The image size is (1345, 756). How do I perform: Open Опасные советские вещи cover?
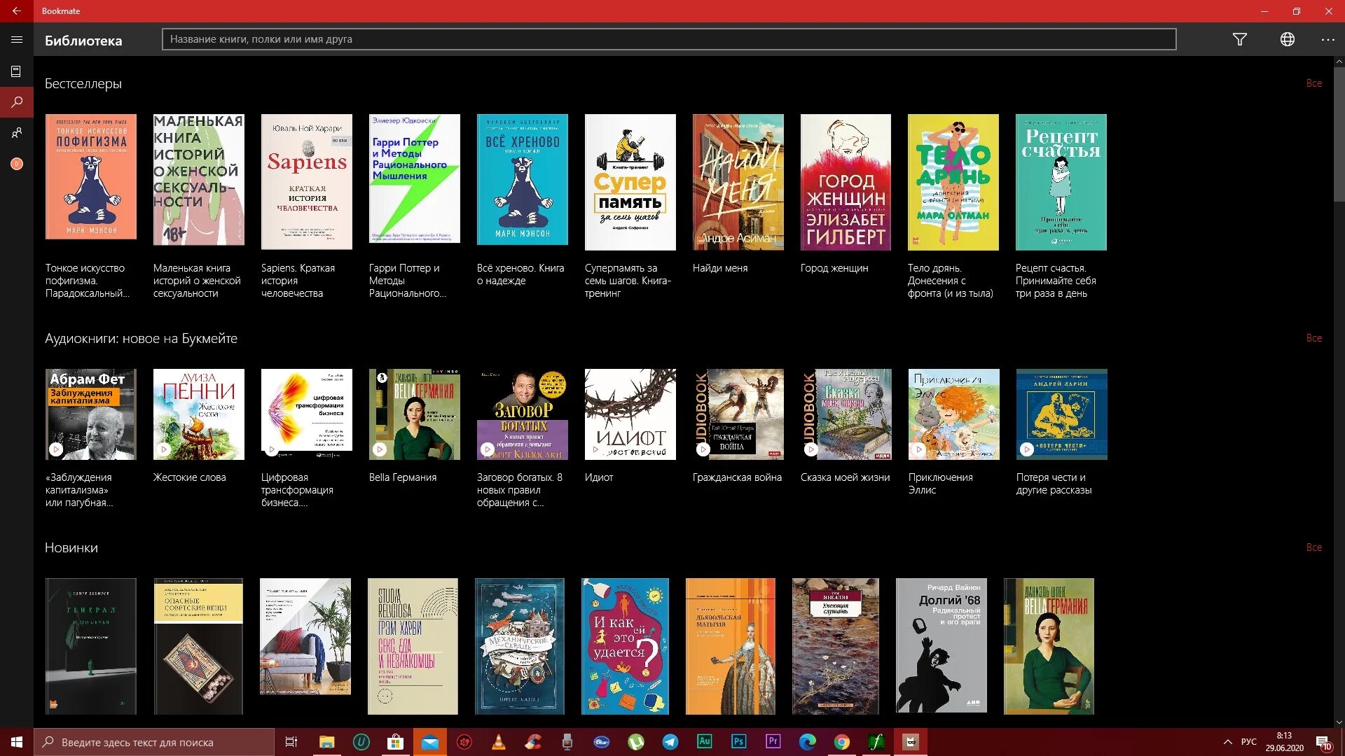coord(198,646)
